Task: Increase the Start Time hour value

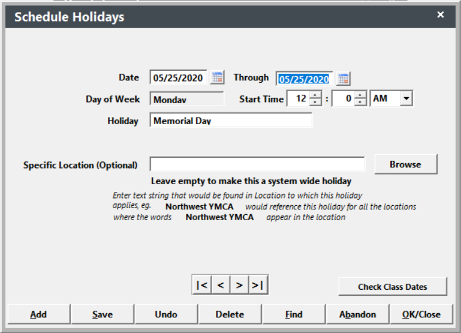Action: 316,95
